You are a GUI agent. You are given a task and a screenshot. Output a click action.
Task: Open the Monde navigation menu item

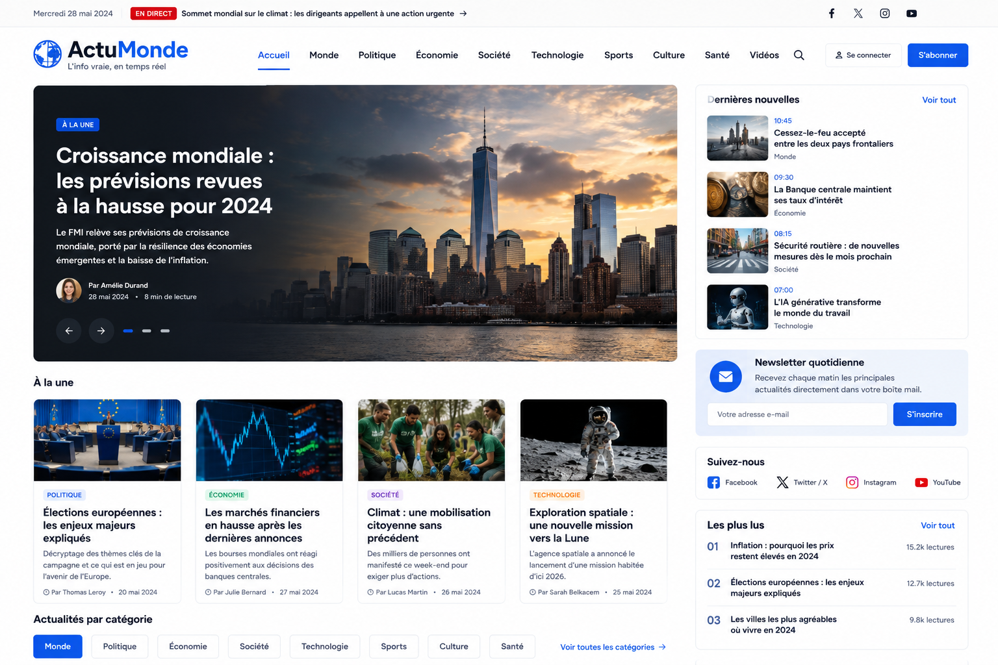324,55
